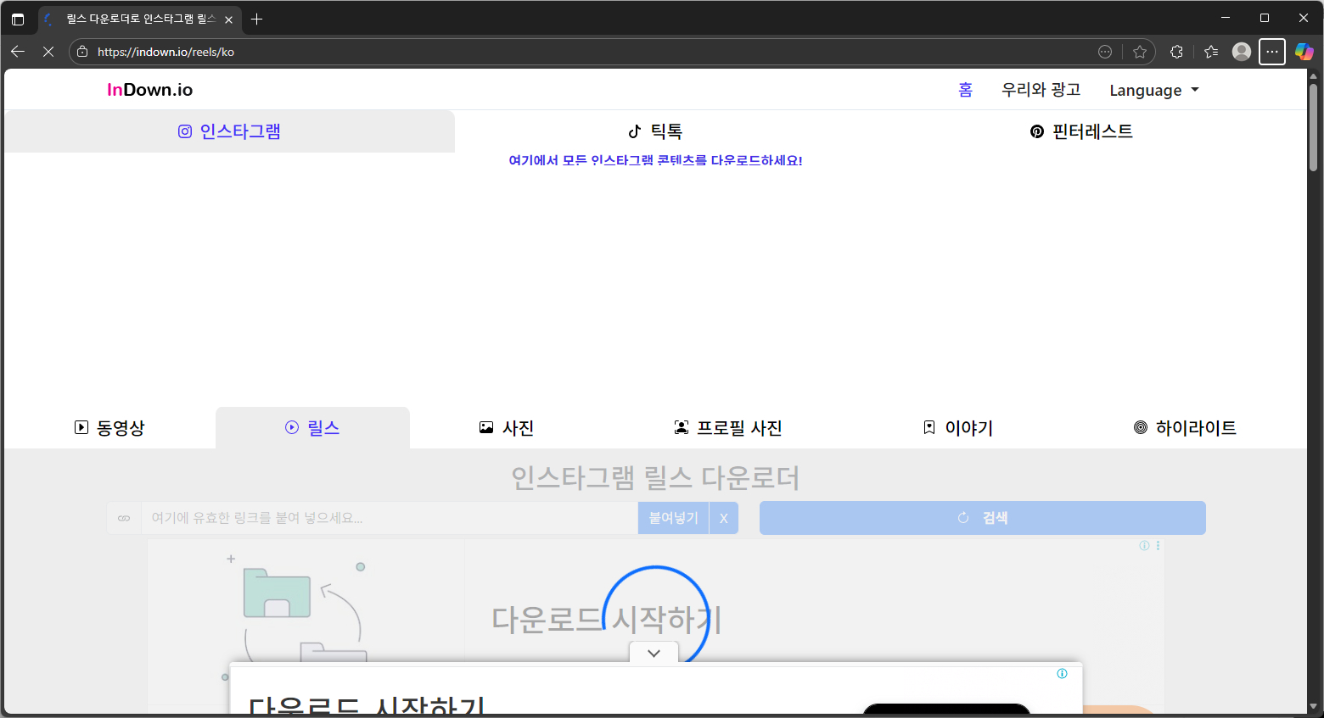
Task: Click inside the link input field
Action: (382, 517)
